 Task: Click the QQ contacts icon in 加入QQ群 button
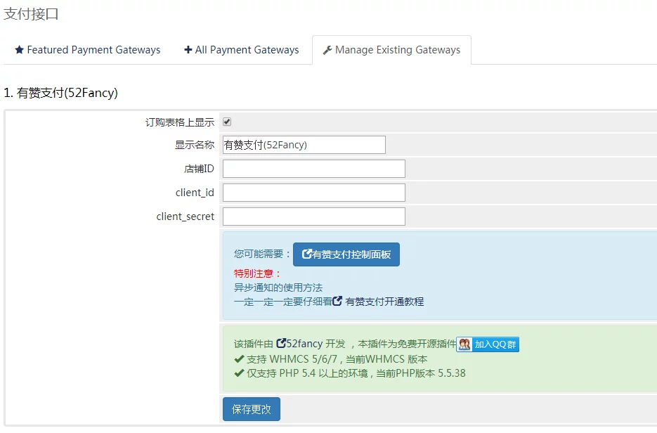(463, 342)
